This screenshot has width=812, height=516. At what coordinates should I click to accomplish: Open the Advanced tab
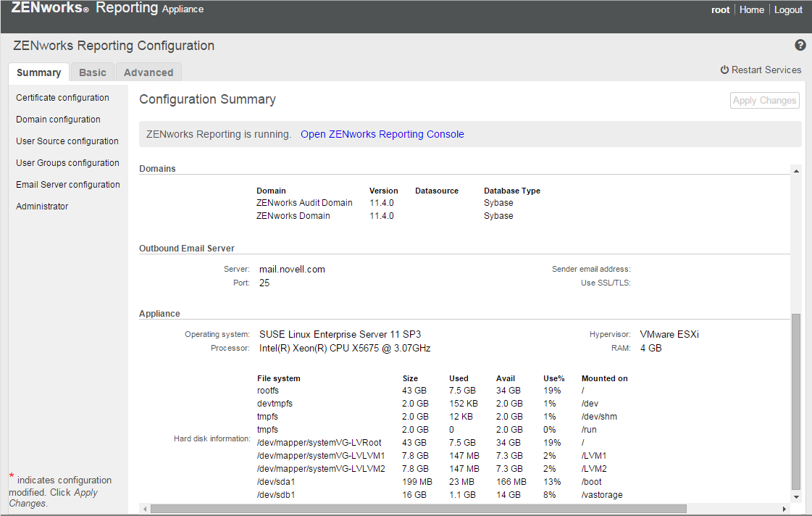point(148,72)
